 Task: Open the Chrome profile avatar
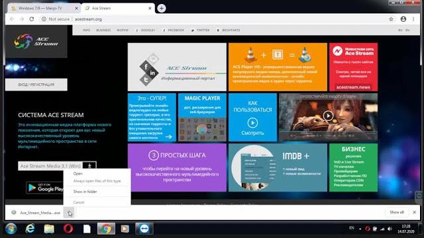pos(403,19)
